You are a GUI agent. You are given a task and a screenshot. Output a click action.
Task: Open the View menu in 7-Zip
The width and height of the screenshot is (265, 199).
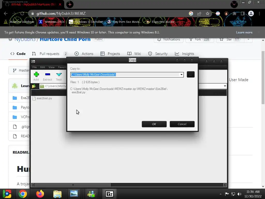[51, 67]
